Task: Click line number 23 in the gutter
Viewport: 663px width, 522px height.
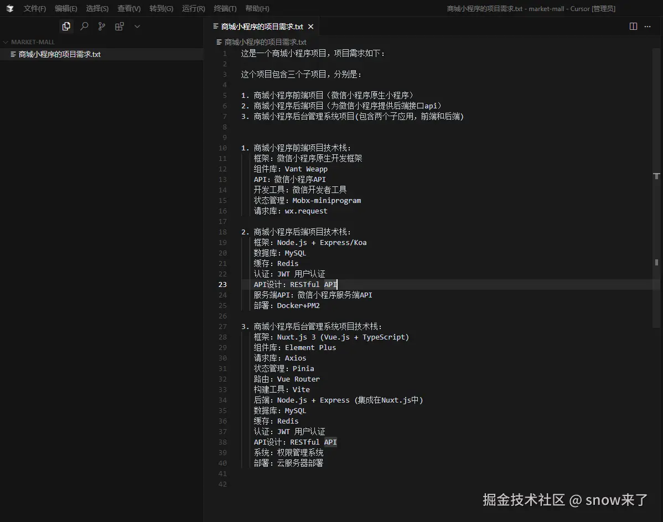Action: [222, 285]
